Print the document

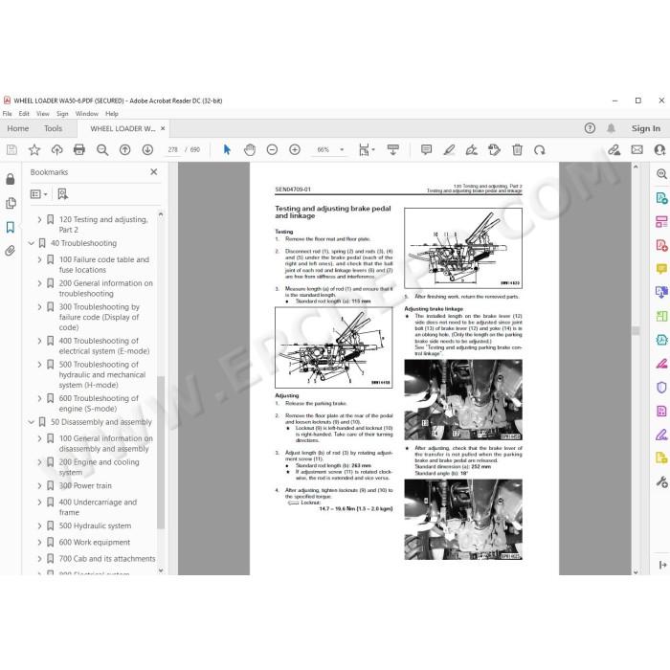point(79,150)
